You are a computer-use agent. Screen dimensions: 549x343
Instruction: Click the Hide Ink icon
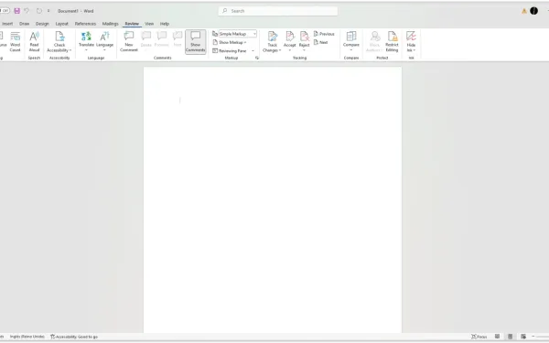[411, 37]
